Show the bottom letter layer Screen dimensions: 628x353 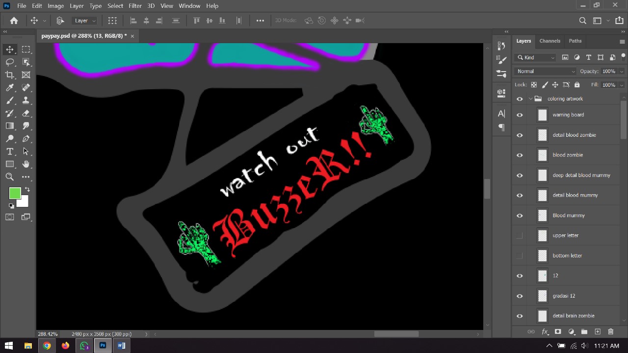tap(520, 255)
